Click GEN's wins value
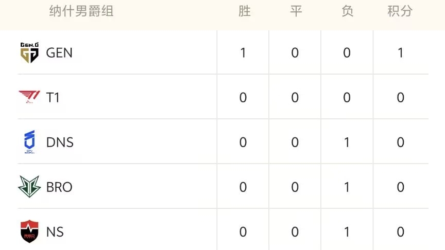 (243, 52)
